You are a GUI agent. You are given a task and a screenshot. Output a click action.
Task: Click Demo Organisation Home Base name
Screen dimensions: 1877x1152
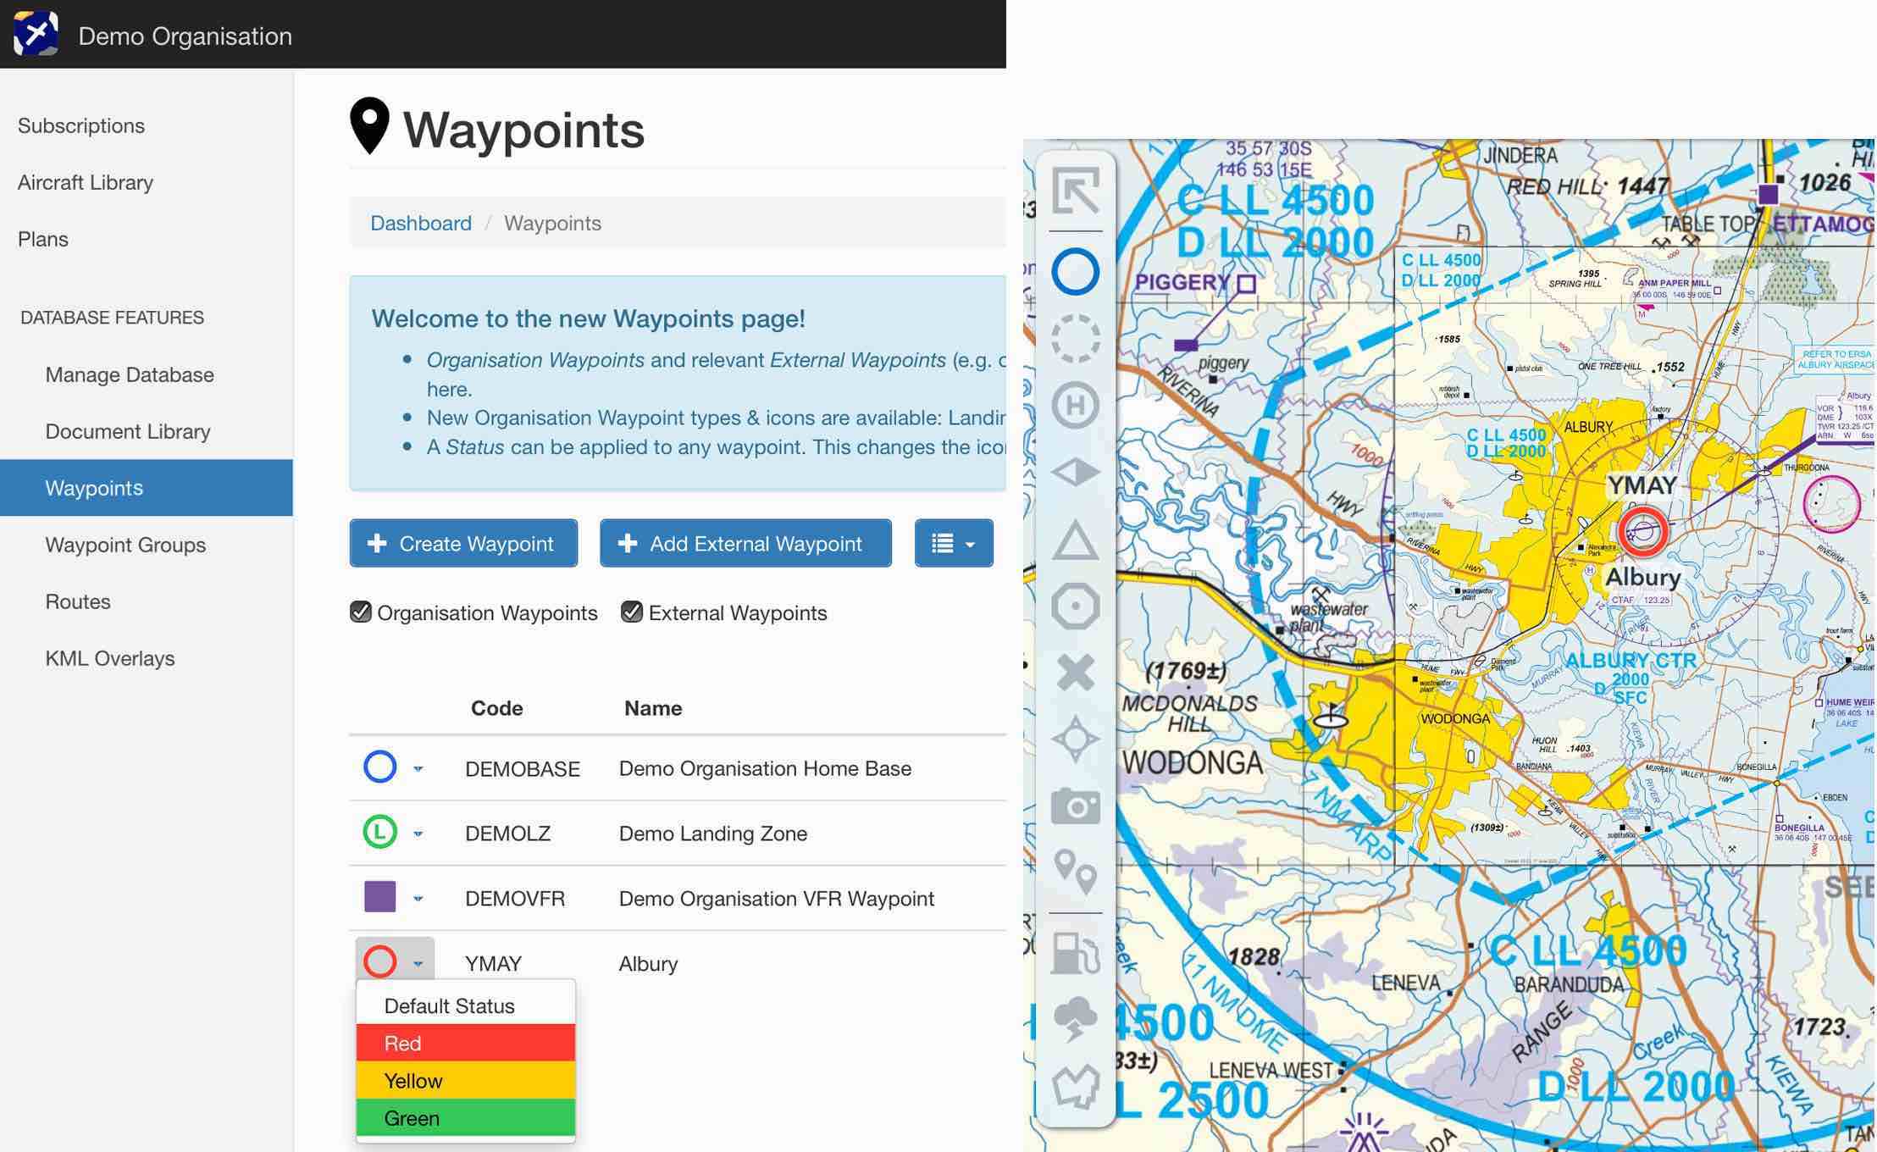(x=765, y=768)
